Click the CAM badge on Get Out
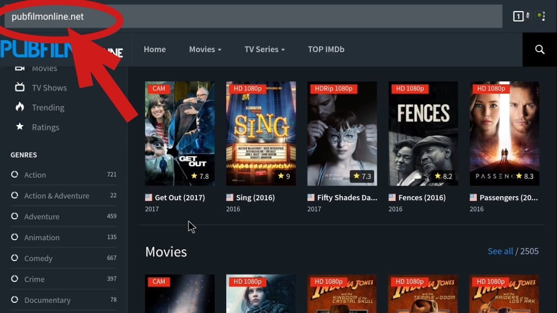The width and height of the screenshot is (557, 313). pos(159,89)
